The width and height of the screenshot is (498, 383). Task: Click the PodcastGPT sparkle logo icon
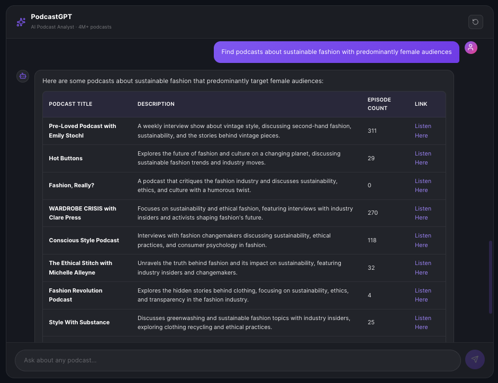(21, 22)
